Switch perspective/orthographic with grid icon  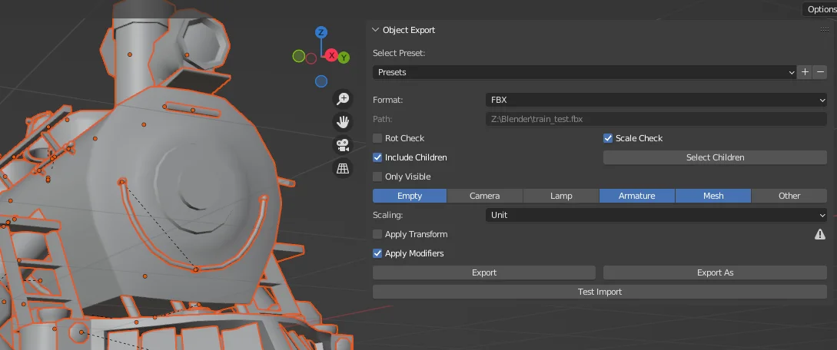click(343, 167)
